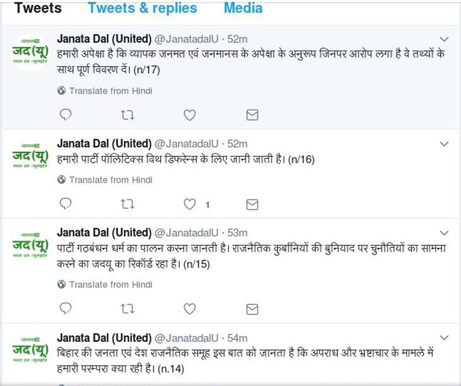Reply to the n/17 tweet
The width and height of the screenshot is (461, 386).
(65, 115)
